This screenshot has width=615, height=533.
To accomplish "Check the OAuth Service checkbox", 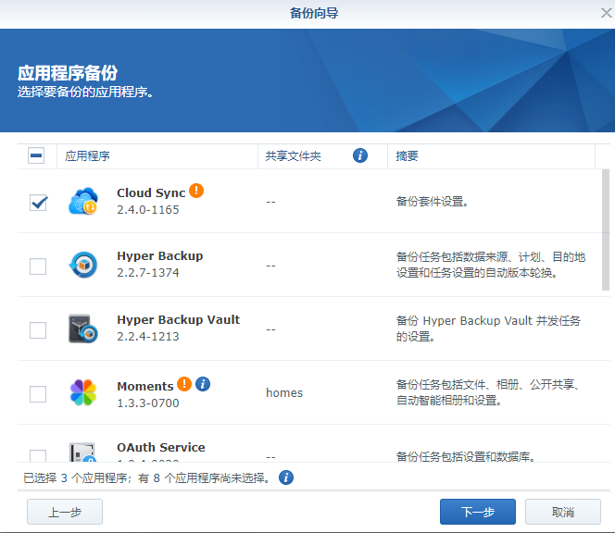I will [x=38, y=456].
